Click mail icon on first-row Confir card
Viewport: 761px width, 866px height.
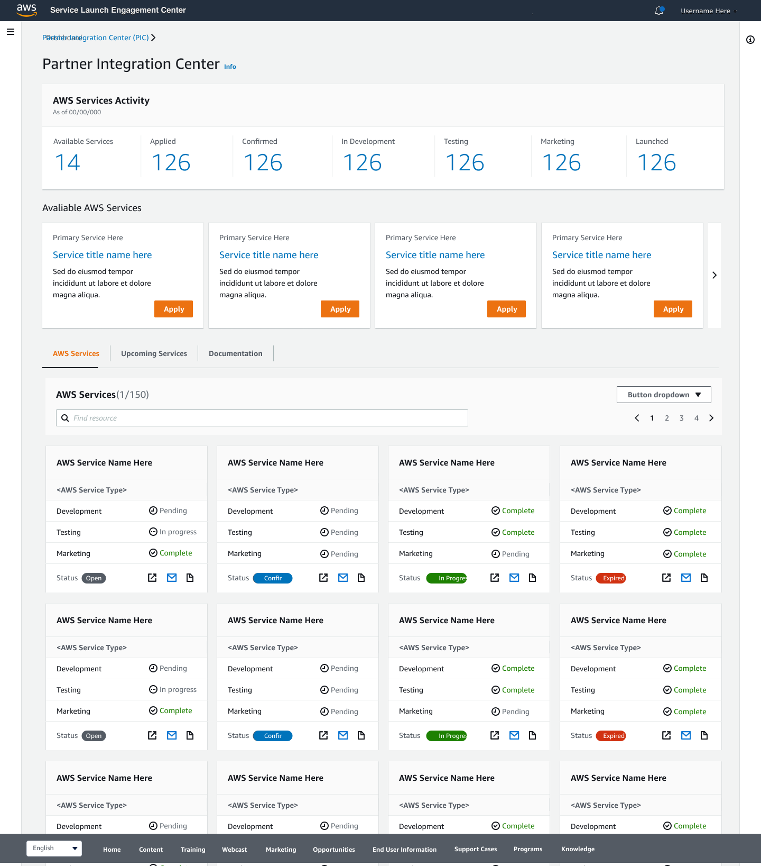pos(343,578)
